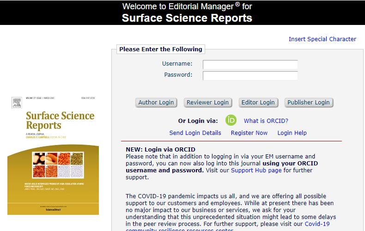Open the Insert Special Character link
365x231 pixels.
(322, 39)
